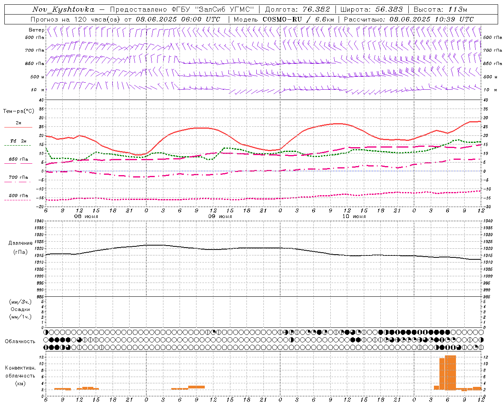Image resolution: width=504 pixels, height=403 pixels.
Task: Click the '500 гПа' temperature legend entry
Action: click(19, 195)
